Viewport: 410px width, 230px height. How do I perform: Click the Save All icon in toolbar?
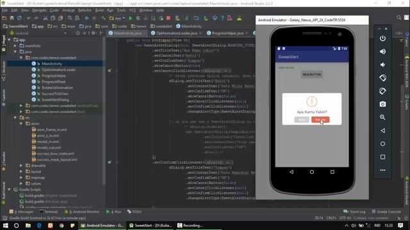tap(12, 19)
